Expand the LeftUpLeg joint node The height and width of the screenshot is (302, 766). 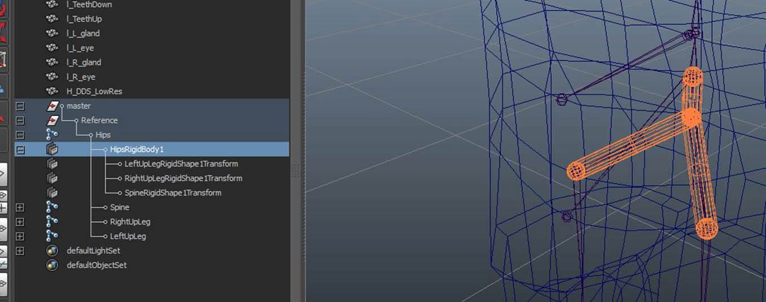[20, 236]
